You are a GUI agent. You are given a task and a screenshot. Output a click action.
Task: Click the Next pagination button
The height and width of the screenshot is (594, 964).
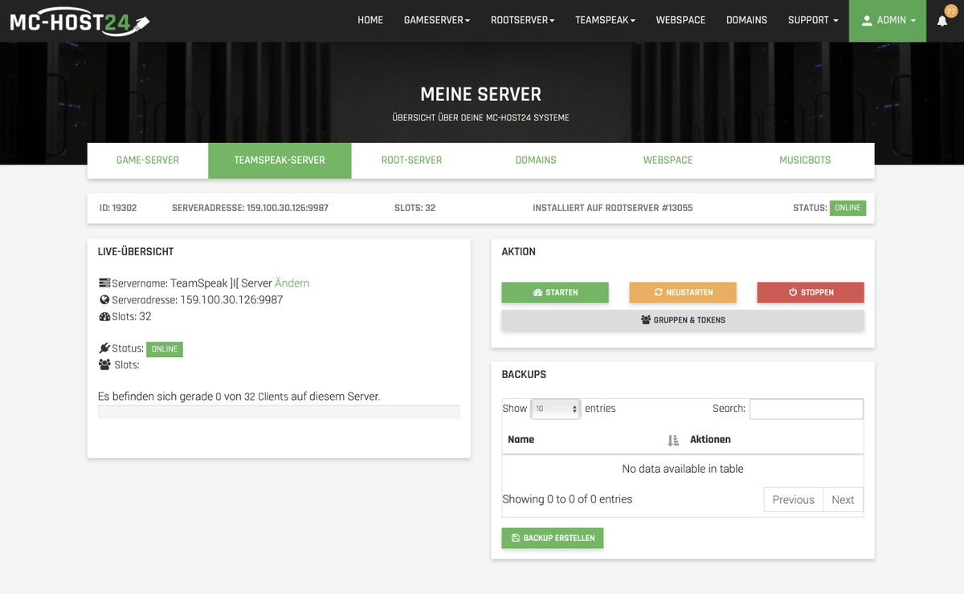pyautogui.click(x=843, y=499)
